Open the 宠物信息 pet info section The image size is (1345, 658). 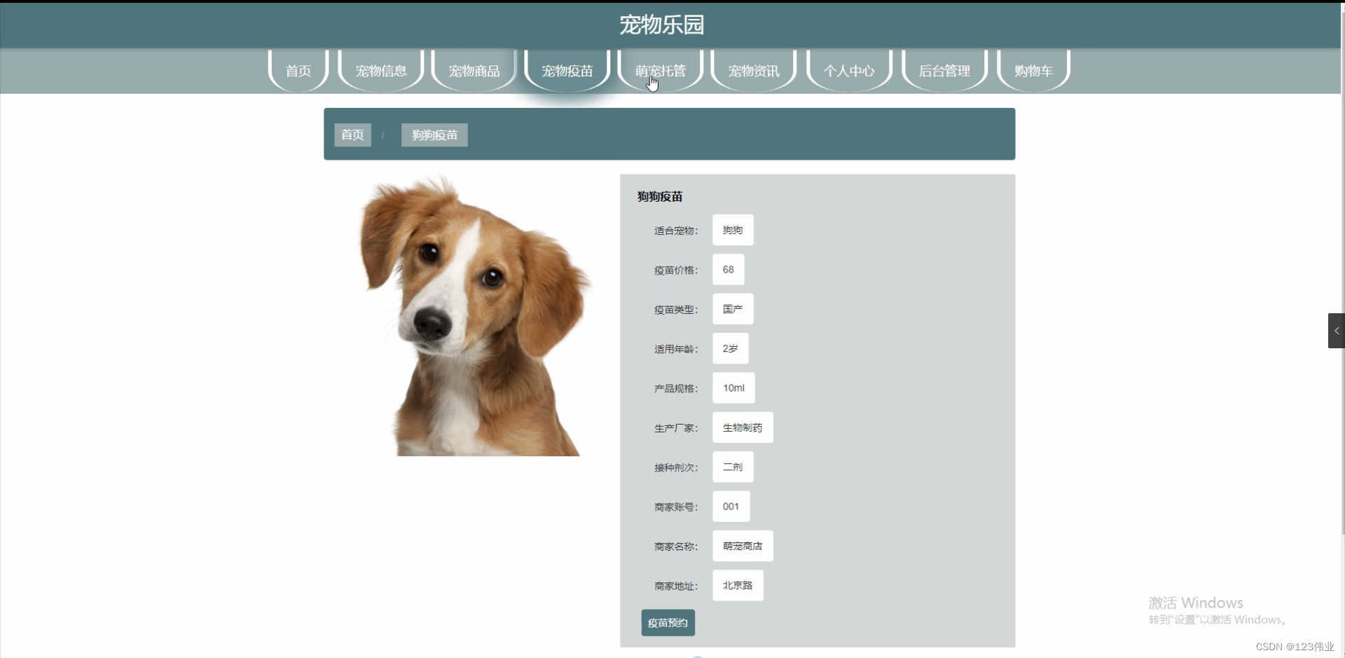pos(380,70)
